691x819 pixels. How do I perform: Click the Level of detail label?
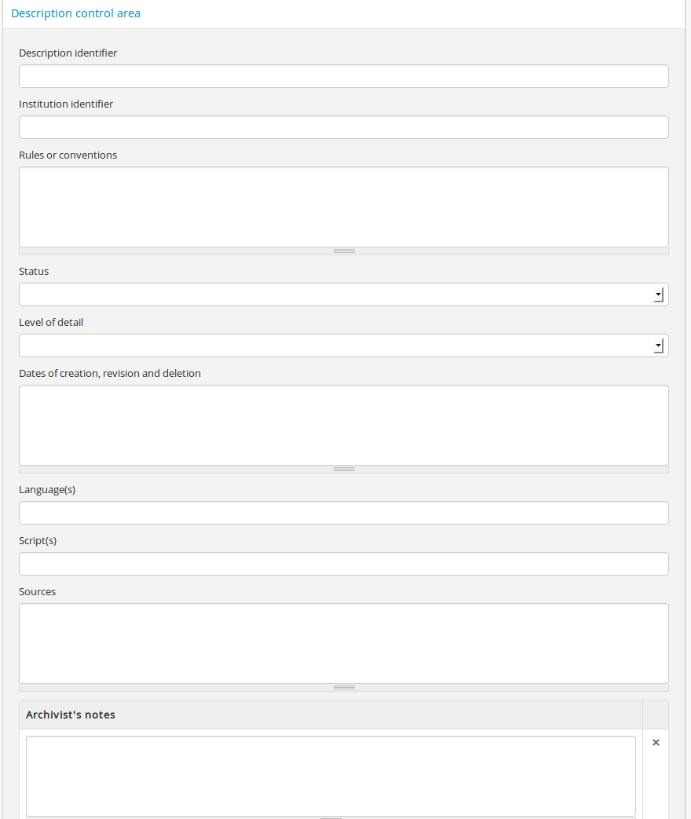click(x=51, y=323)
